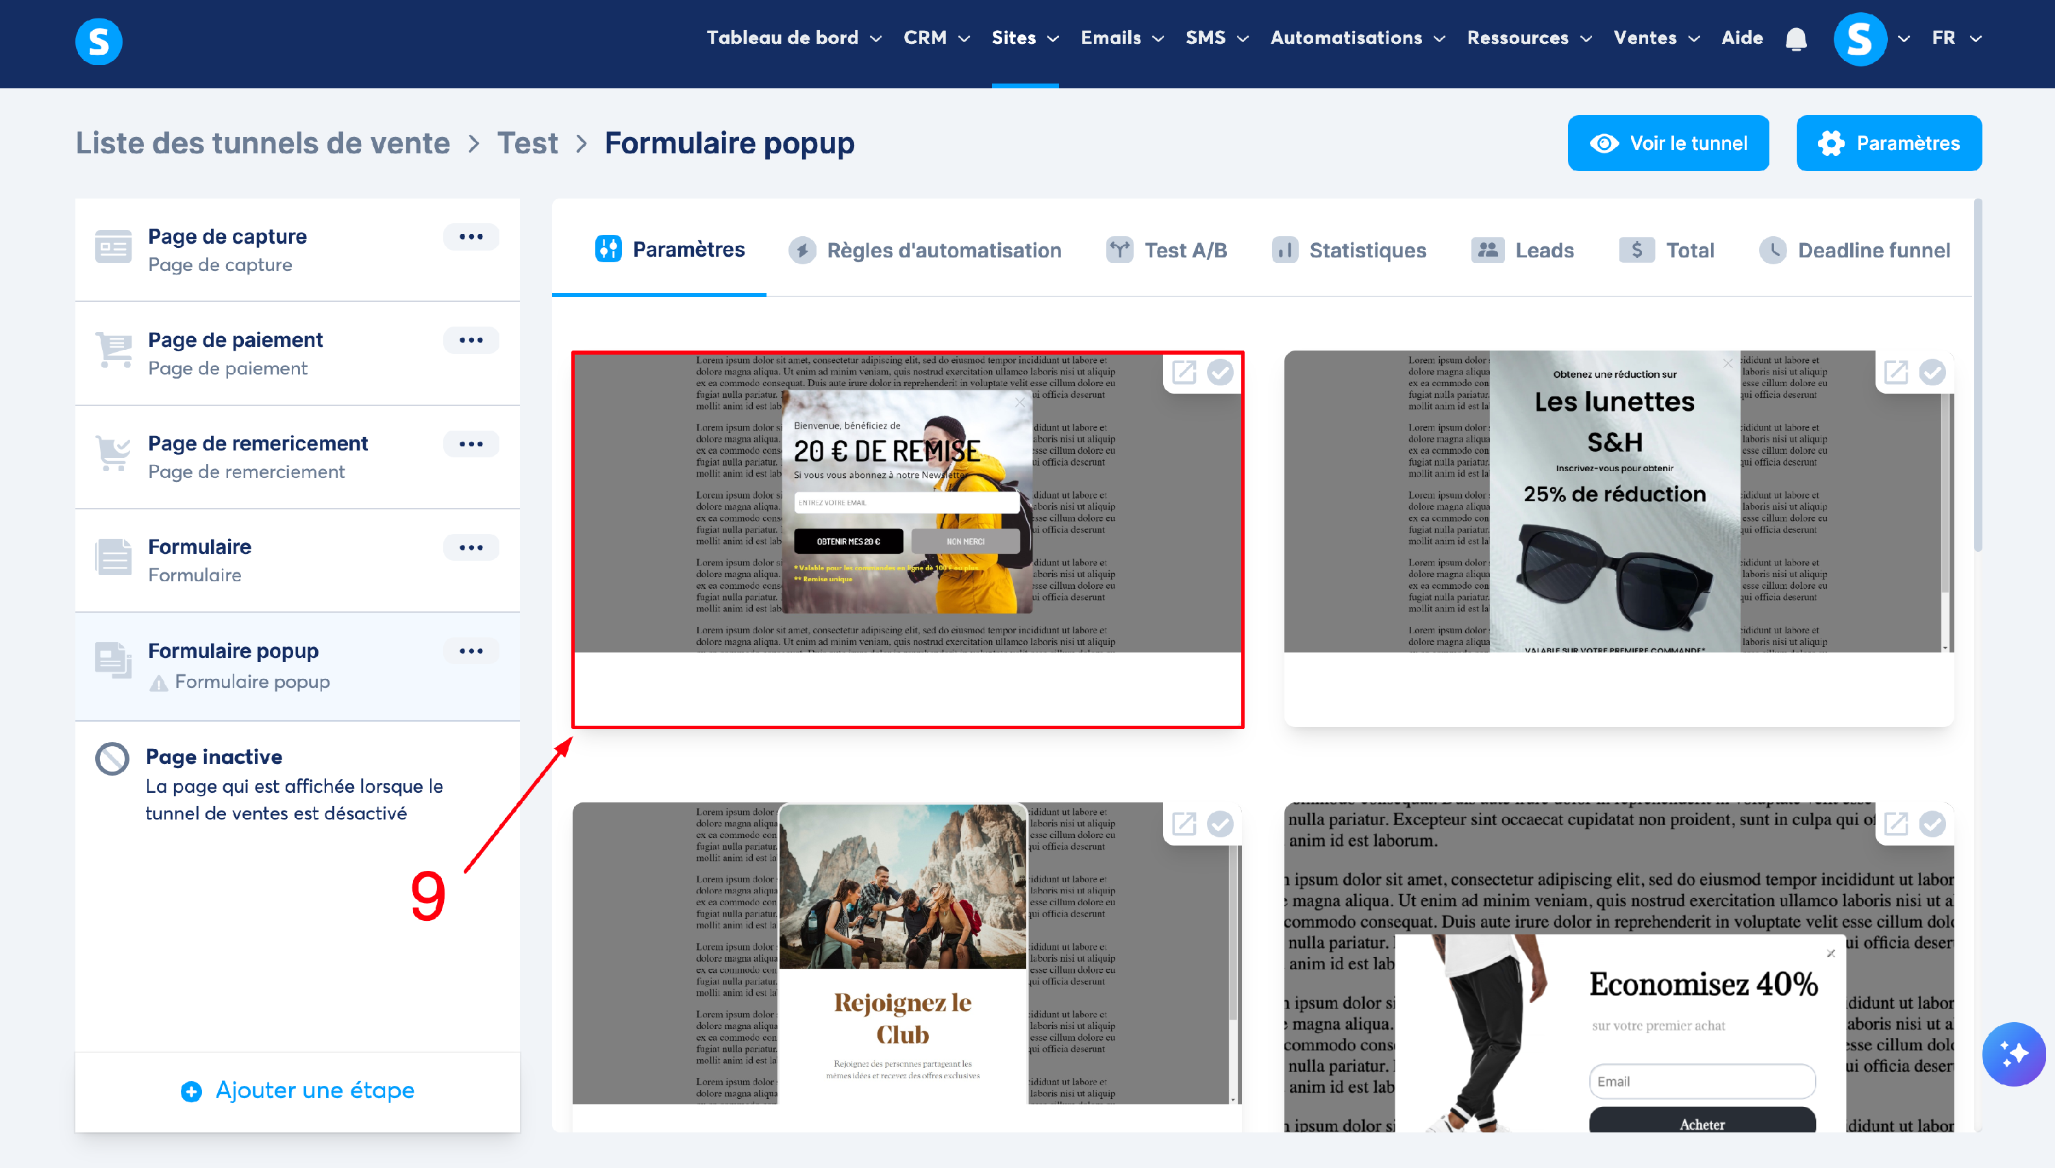Viewport: 2055px width, 1168px height.
Task: Open the preview icon on the Rejoignez le Club template
Action: [1184, 824]
